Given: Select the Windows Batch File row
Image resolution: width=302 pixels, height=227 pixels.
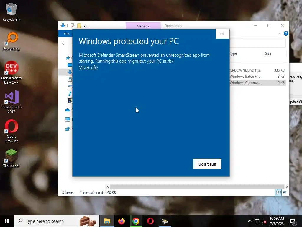Looking at the screenshot, I should (258, 77).
